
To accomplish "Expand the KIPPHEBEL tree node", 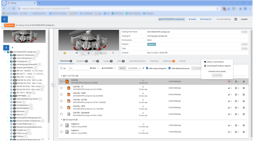I will click(8, 96).
